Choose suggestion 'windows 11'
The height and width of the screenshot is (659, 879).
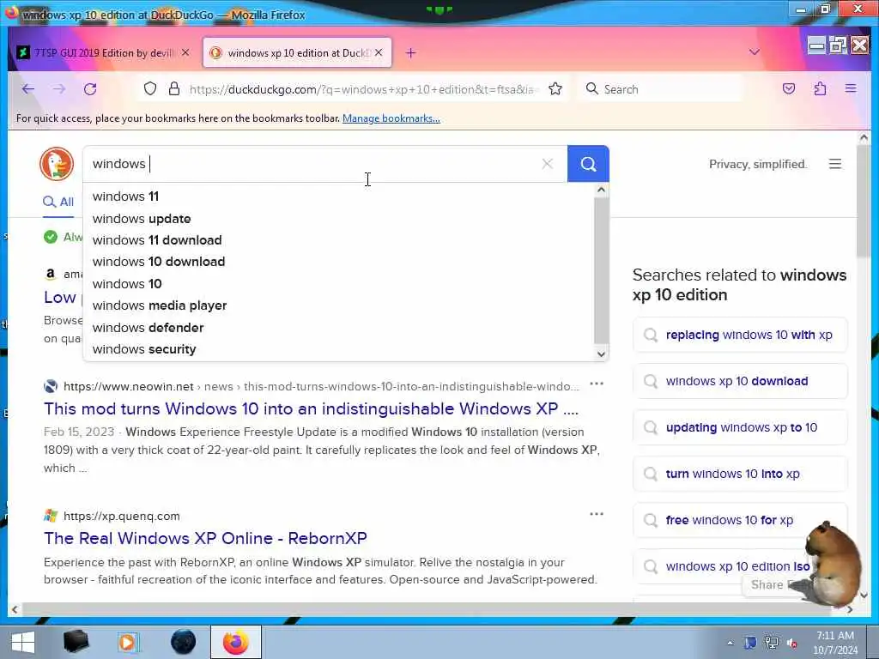(x=338, y=196)
